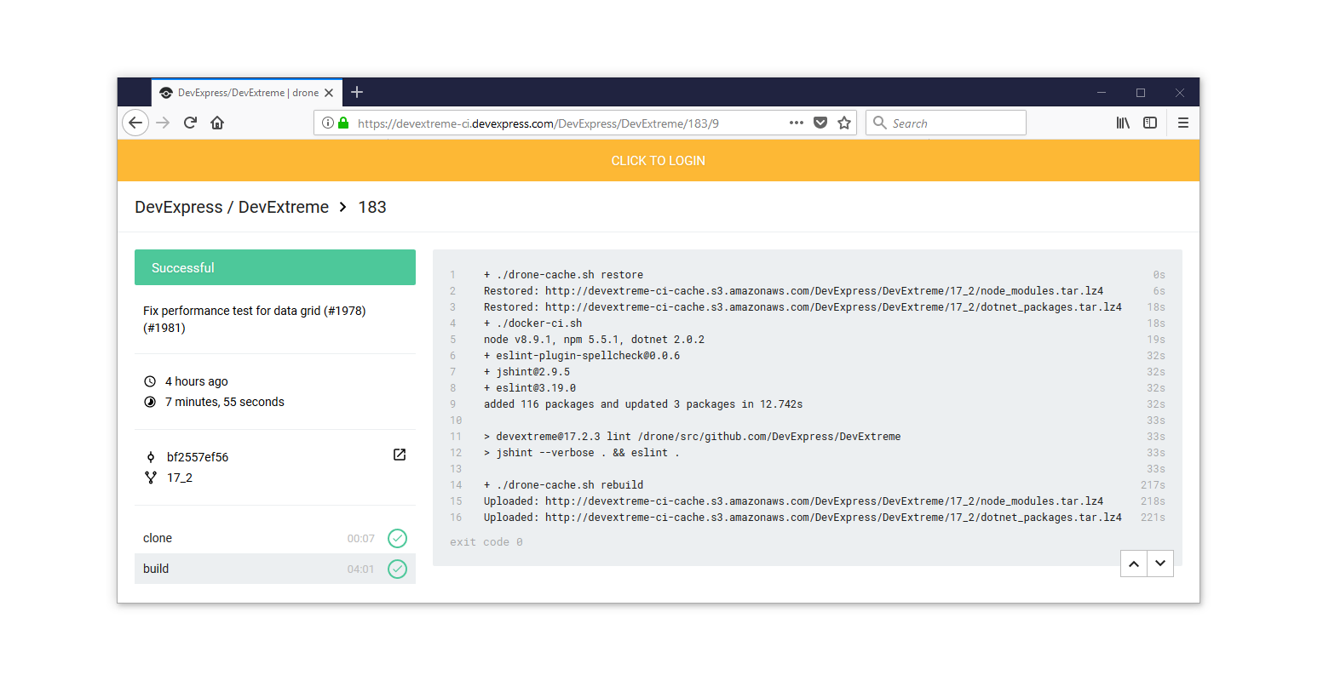The width and height of the screenshot is (1329, 681).
Task: Click the CLICK TO LOGIN banner
Action: click(x=659, y=160)
